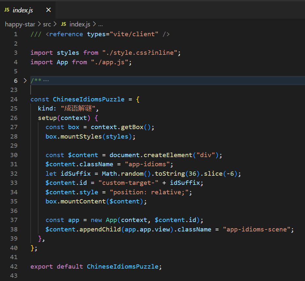Close the index.js tab
The image size is (305, 281).
click(48, 10)
